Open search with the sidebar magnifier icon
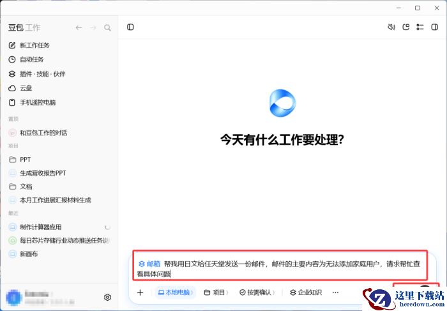Image resolution: width=447 pixels, height=311 pixels. (107, 27)
